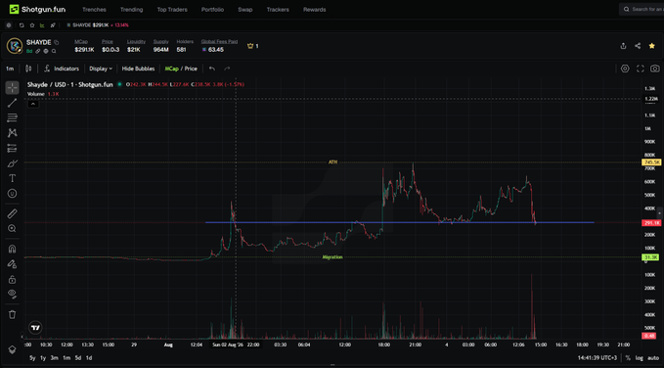Undo the last chart action
Viewport: 664px width, 368px height.
(212, 69)
